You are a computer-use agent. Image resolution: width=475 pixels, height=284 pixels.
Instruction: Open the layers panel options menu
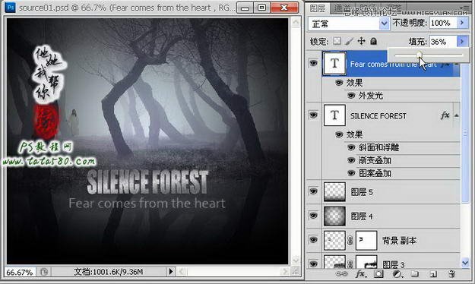[464, 8]
